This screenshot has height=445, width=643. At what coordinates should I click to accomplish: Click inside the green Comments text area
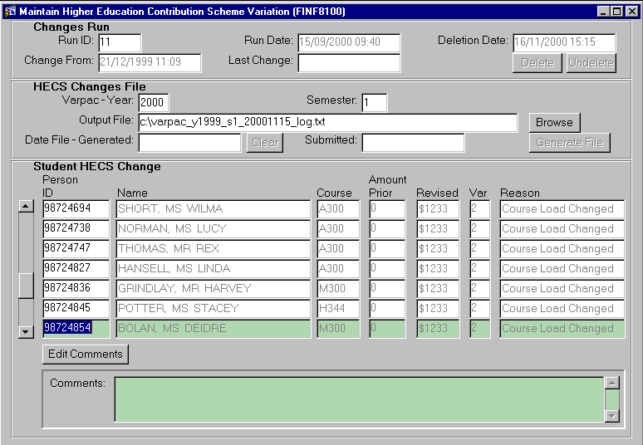click(358, 399)
